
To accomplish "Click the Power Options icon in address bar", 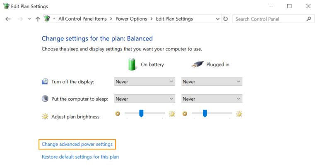I will click(47, 19).
